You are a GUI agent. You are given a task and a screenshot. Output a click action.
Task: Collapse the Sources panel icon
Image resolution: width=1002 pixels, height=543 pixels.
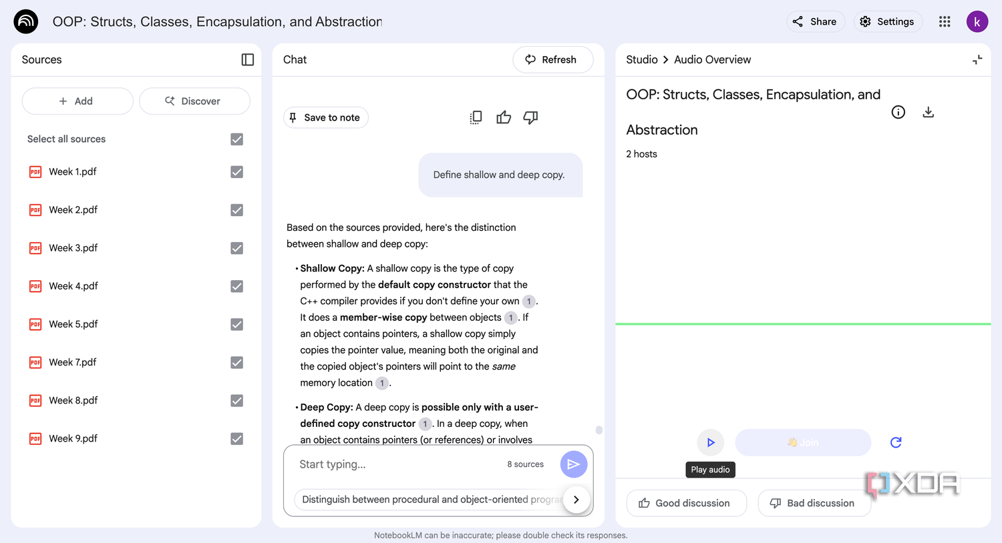pos(248,59)
